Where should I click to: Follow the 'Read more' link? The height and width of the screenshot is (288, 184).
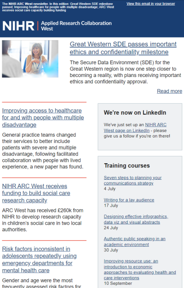169,91
